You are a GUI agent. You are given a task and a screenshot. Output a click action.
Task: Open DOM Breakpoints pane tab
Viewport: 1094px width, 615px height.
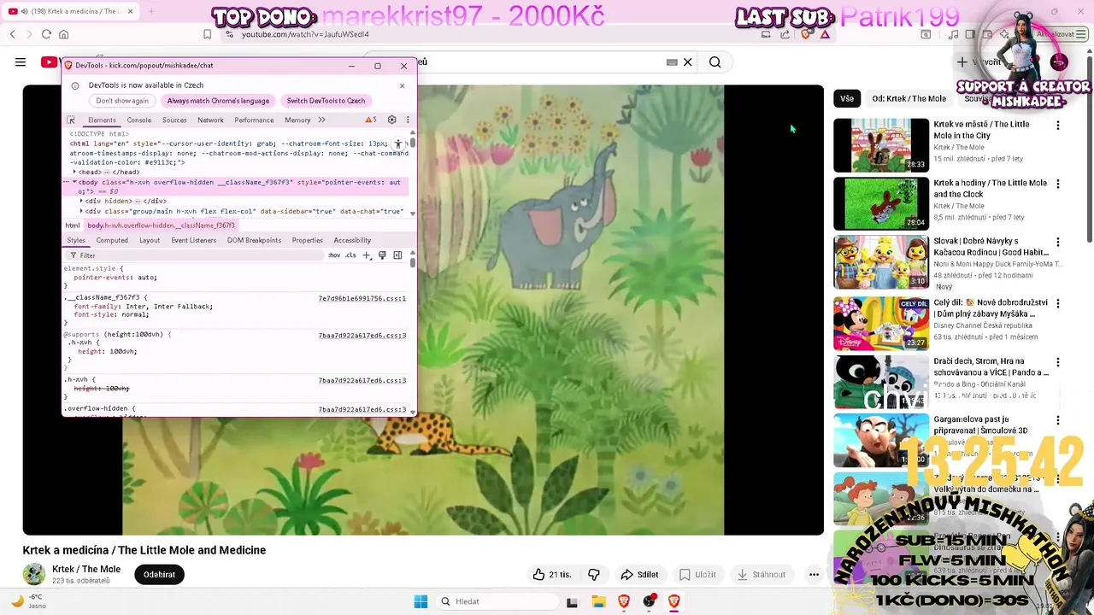pos(254,240)
